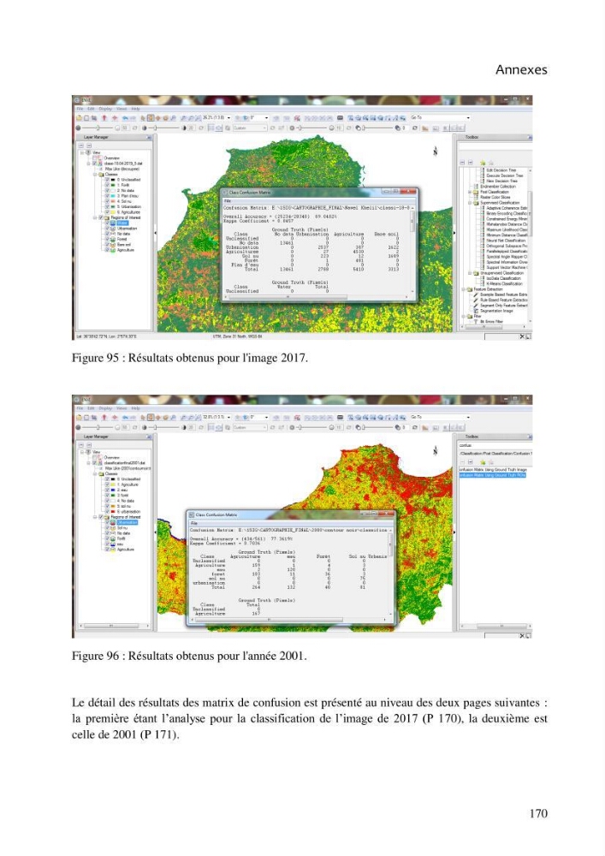
Task: Collapse 'Classes' node in Figure 96 Layer Manager
Action: (x=95, y=473)
